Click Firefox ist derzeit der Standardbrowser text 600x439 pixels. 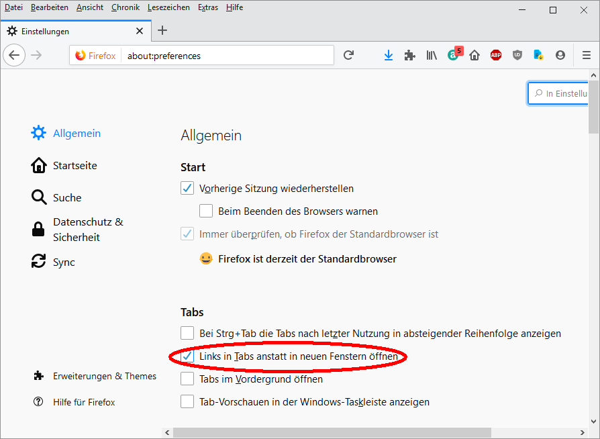click(307, 259)
